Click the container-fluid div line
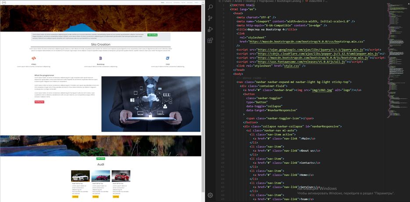 tap(264, 86)
